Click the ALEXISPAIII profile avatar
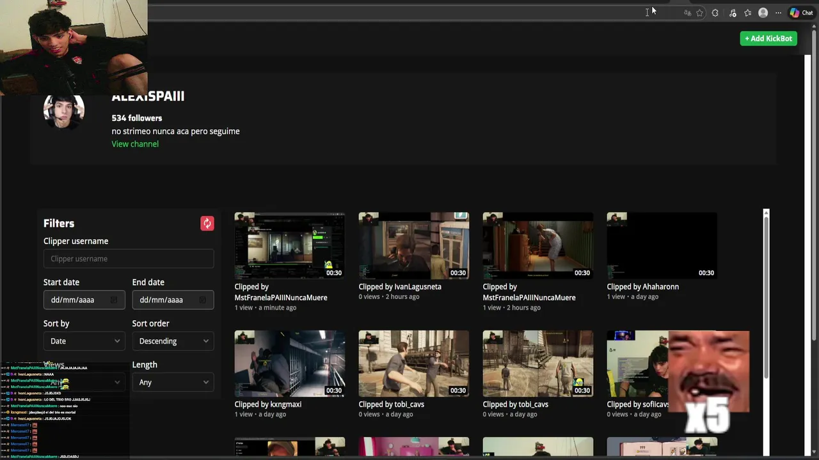 tap(64, 110)
